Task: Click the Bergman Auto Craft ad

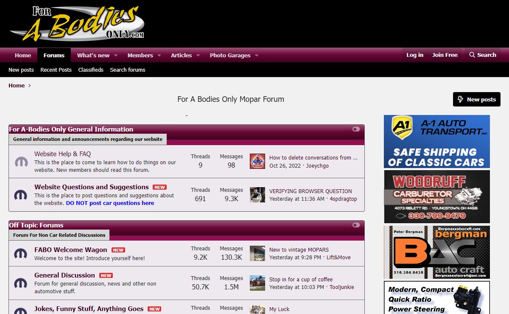Action: pos(437,252)
